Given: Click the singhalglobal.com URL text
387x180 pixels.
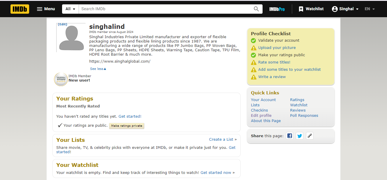Looking at the screenshot, I should [x=120, y=61].
